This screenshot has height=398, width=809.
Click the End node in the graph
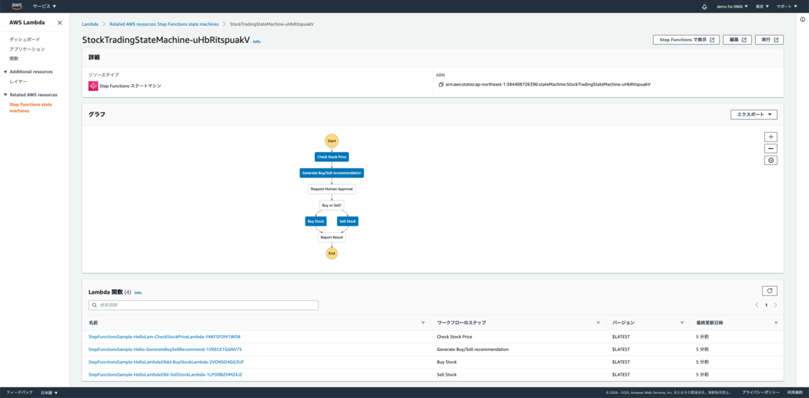pyautogui.click(x=331, y=253)
